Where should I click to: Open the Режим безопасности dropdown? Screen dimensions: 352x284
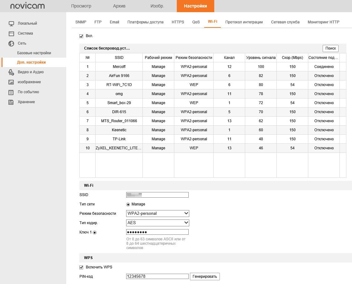click(x=158, y=214)
